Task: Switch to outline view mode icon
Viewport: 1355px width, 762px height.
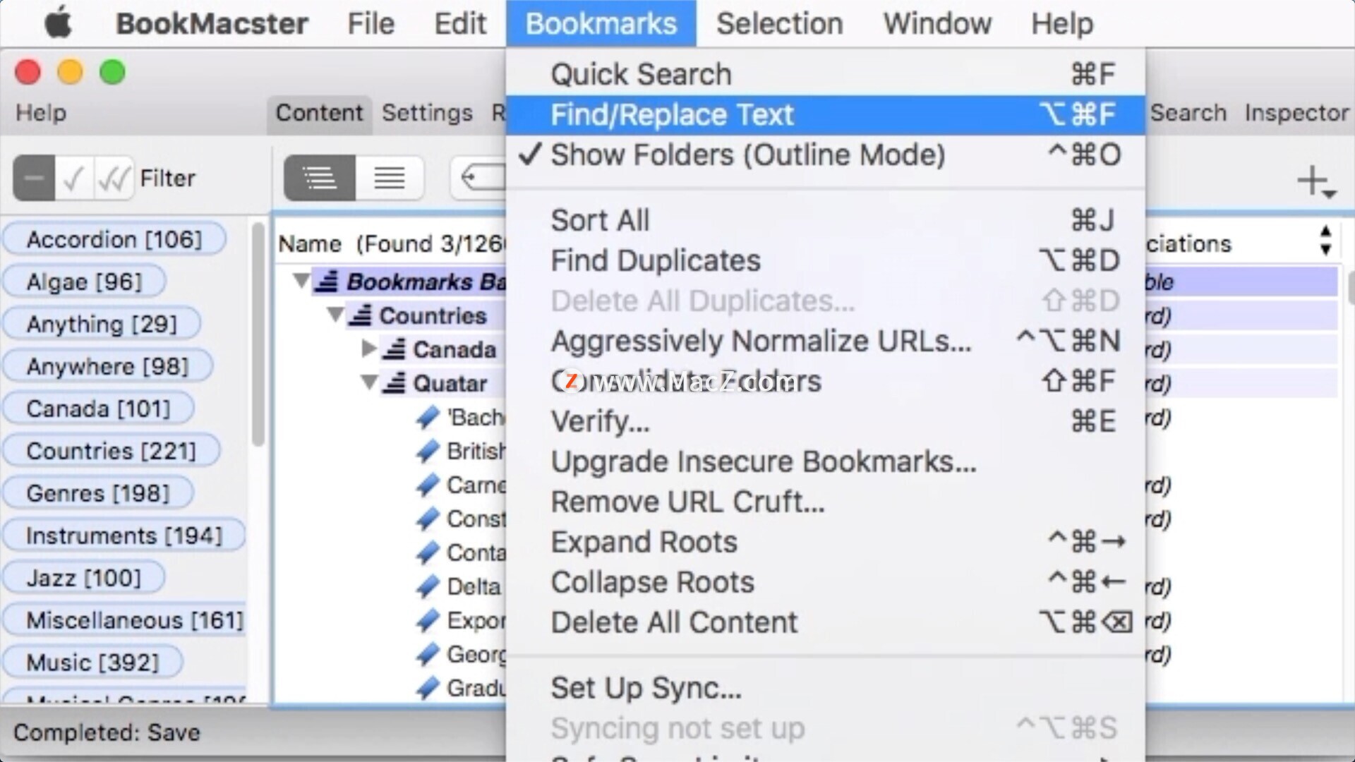Action: point(320,179)
